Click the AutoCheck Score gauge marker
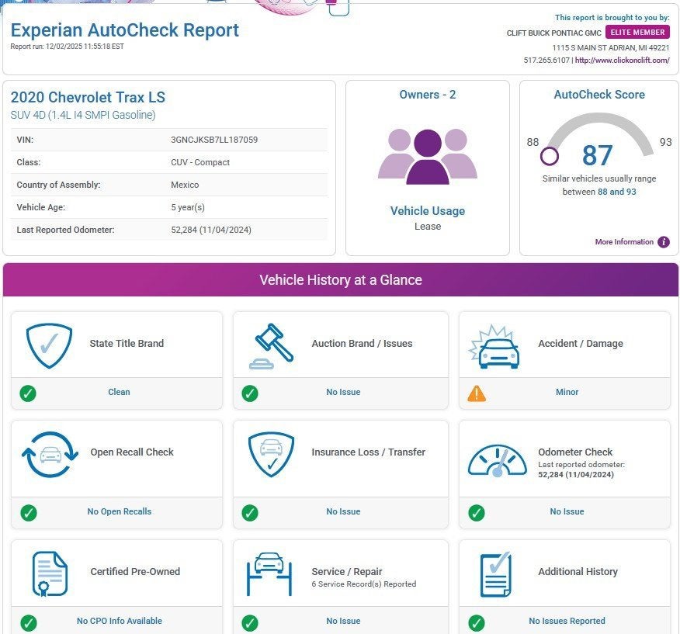The width and height of the screenshot is (680, 634). [x=549, y=156]
